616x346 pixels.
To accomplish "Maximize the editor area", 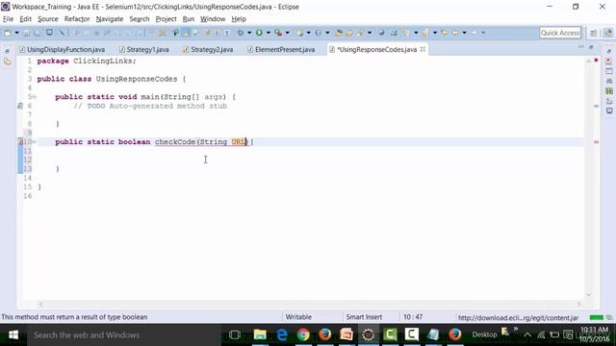I will click(591, 47).
